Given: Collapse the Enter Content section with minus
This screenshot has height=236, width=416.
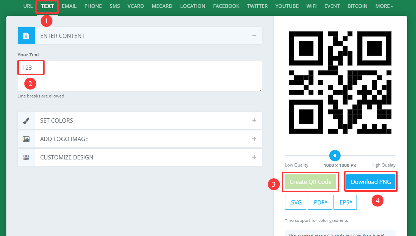Looking at the screenshot, I should [x=254, y=35].
